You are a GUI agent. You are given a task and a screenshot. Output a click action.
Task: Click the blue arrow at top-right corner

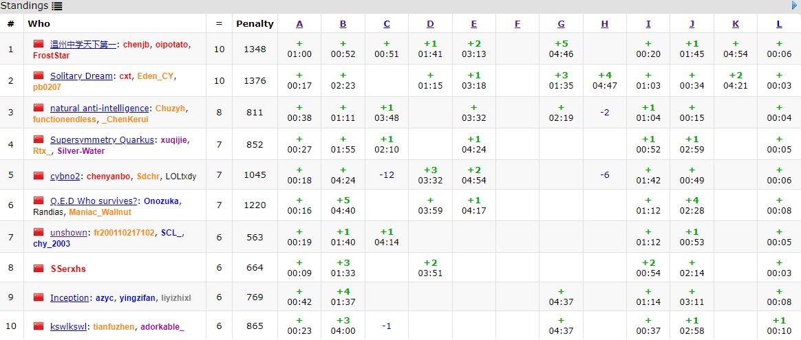coord(795,5)
